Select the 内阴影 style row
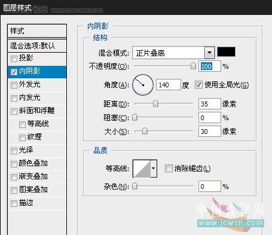272x235 pixels. (37, 72)
